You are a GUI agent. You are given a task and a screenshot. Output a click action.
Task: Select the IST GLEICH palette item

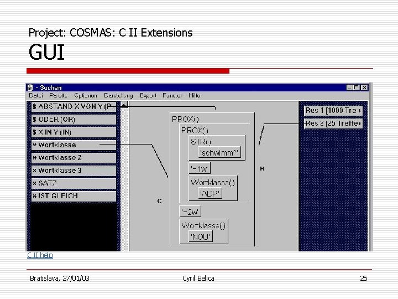point(74,196)
